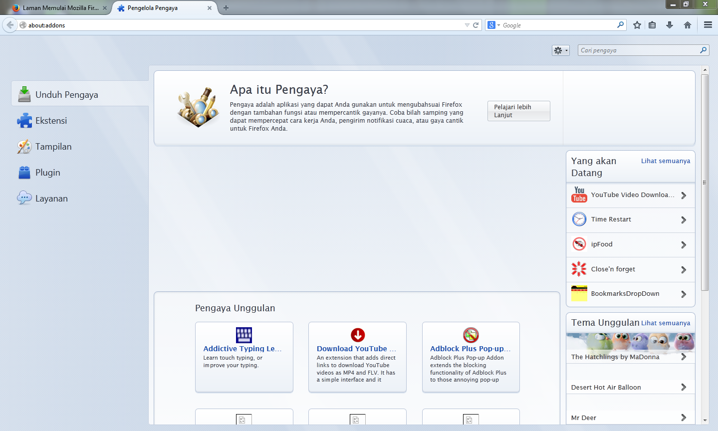Click the vertical scrollbar thumb
The image size is (718, 431).
pos(705,183)
